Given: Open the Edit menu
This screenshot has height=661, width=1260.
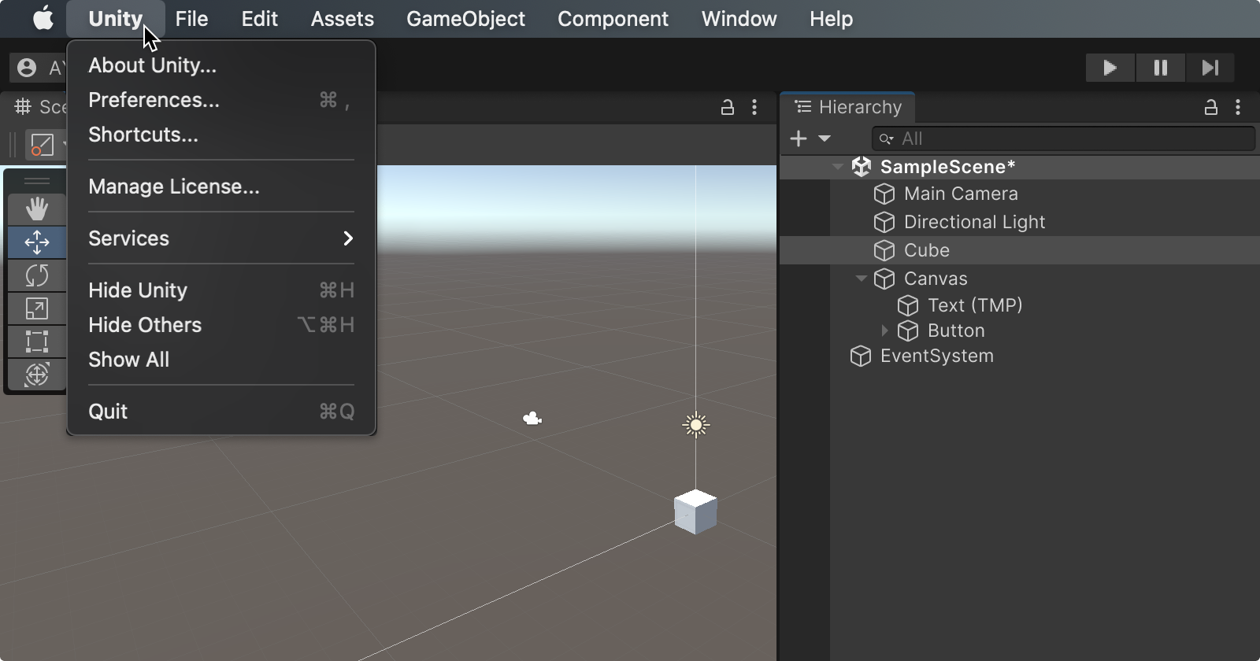Looking at the screenshot, I should pyautogui.click(x=259, y=19).
